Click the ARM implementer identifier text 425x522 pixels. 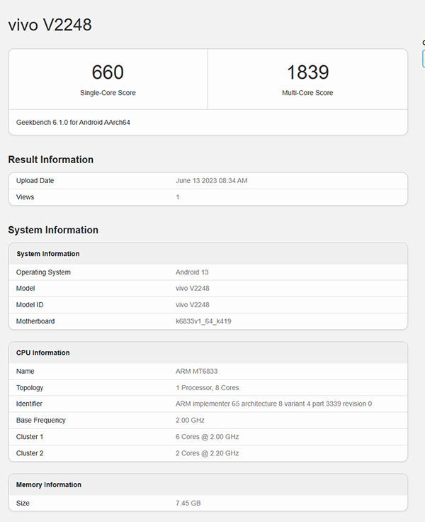(273, 404)
